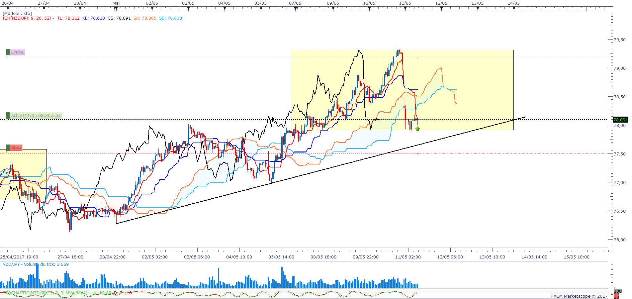Click the Mai month label
The image size is (632, 299).
[116, 3]
